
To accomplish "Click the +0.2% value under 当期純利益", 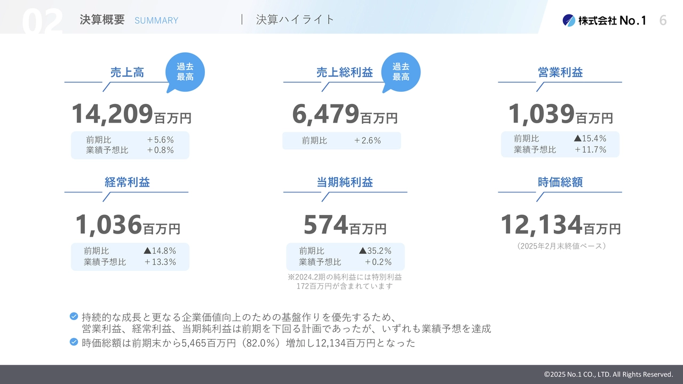I will (x=378, y=262).
